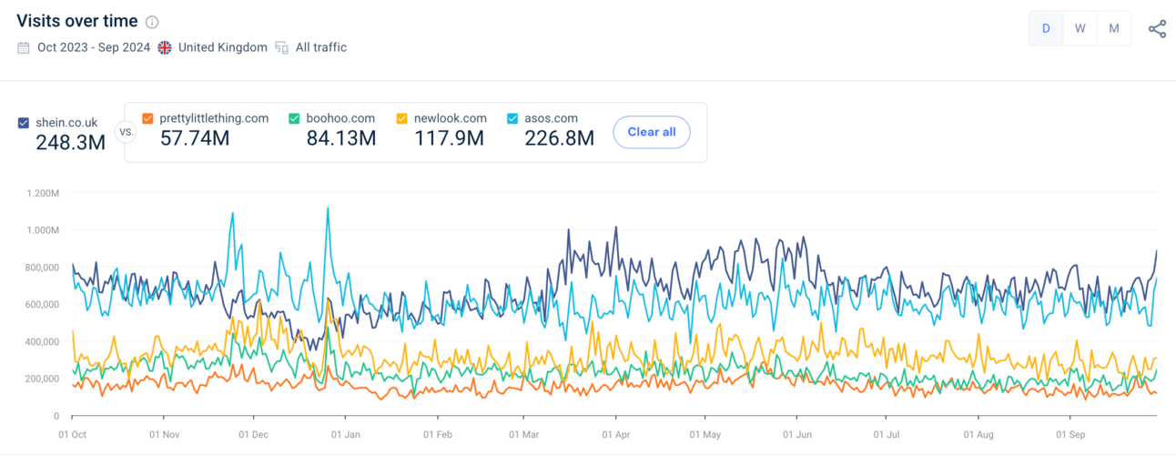This screenshot has width=1176, height=465.
Task: Click the 01 Jul x-axis label
Action: click(887, 435)
